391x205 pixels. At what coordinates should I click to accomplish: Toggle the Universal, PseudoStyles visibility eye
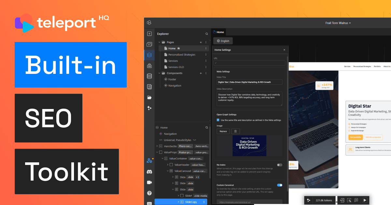pyautogui.click(x=195, y=140)
